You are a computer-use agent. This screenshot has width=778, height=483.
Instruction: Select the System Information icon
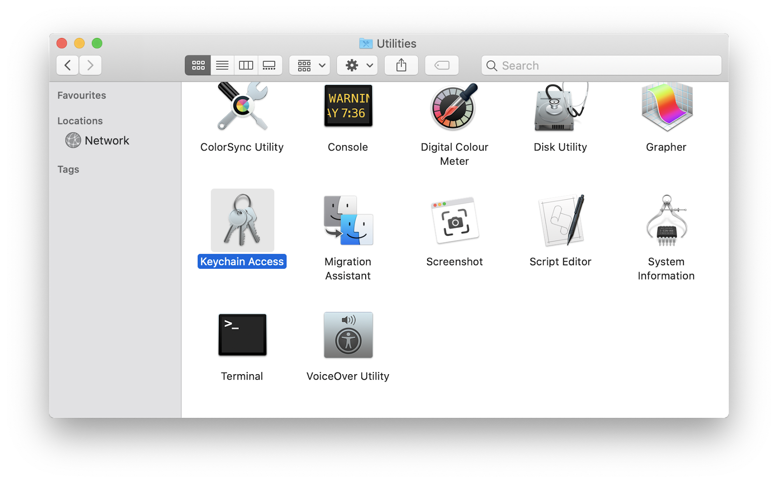[x=667, y=220]
